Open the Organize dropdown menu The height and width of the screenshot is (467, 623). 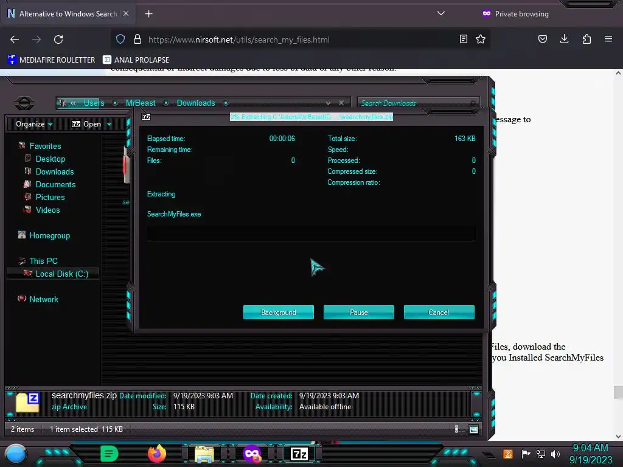(34, 124)
